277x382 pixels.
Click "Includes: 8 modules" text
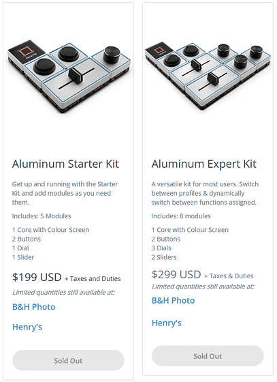181,216
